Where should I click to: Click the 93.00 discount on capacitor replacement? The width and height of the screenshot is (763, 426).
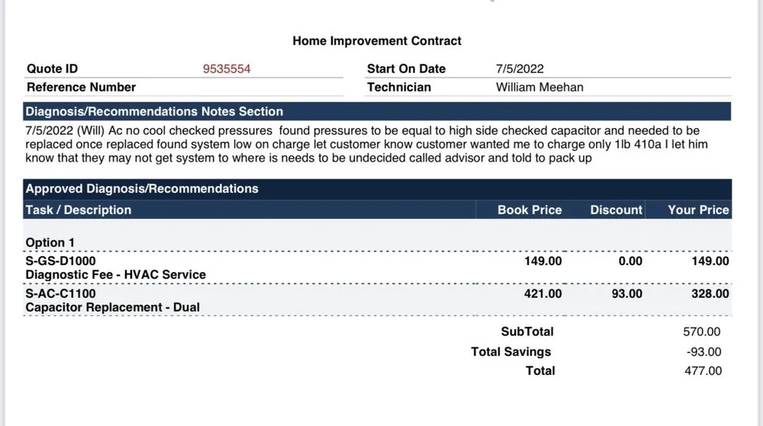click(x=627, y=293)
